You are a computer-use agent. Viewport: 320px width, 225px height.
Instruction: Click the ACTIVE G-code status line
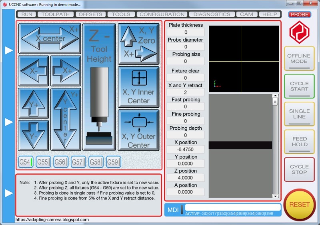coord(229,214)
